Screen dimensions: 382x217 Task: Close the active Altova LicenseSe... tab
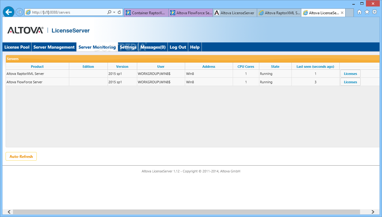(x=342, y=13)
